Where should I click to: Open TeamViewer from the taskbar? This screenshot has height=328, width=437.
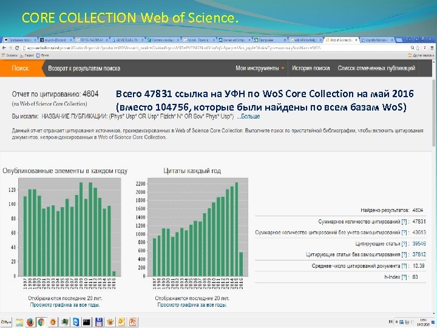coord(75,322)
